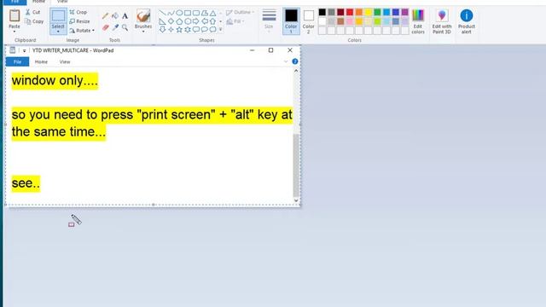
Task: Click the Copy icon
Action: click(28, 21)
